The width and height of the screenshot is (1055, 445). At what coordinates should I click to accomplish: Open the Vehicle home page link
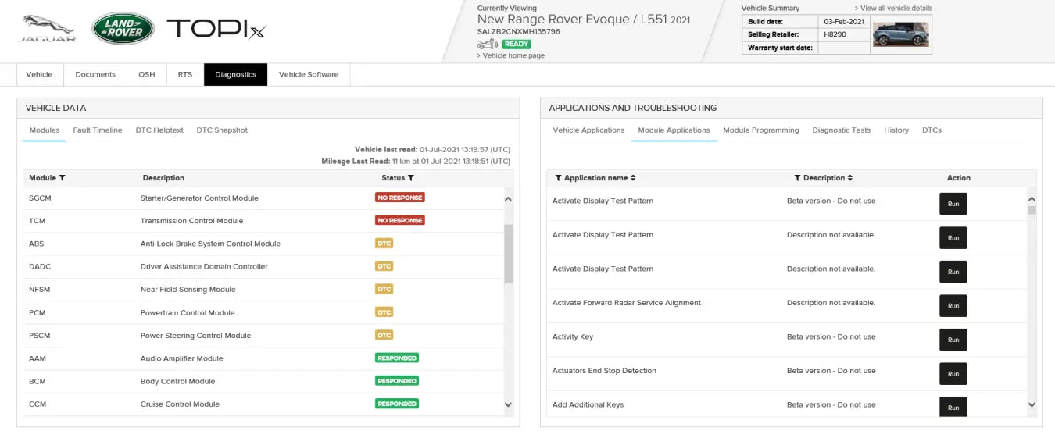[x=513, y=56]
